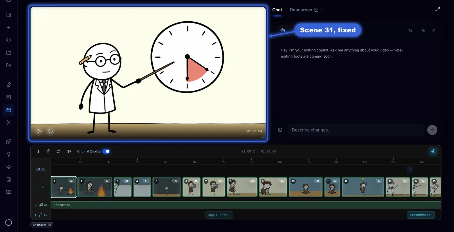Screen dimensions: 454x232
Task: Click the V1 video track handle
Action: (x=39, y=187)
